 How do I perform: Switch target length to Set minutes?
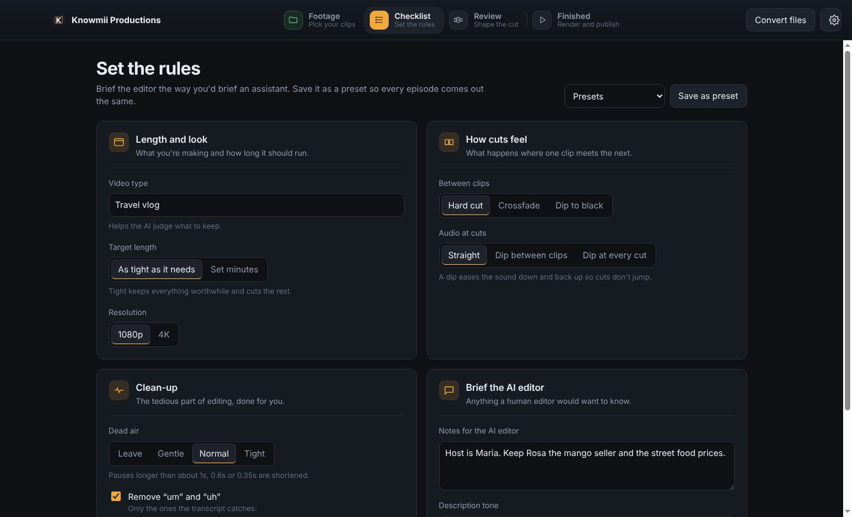click(234, 269)
